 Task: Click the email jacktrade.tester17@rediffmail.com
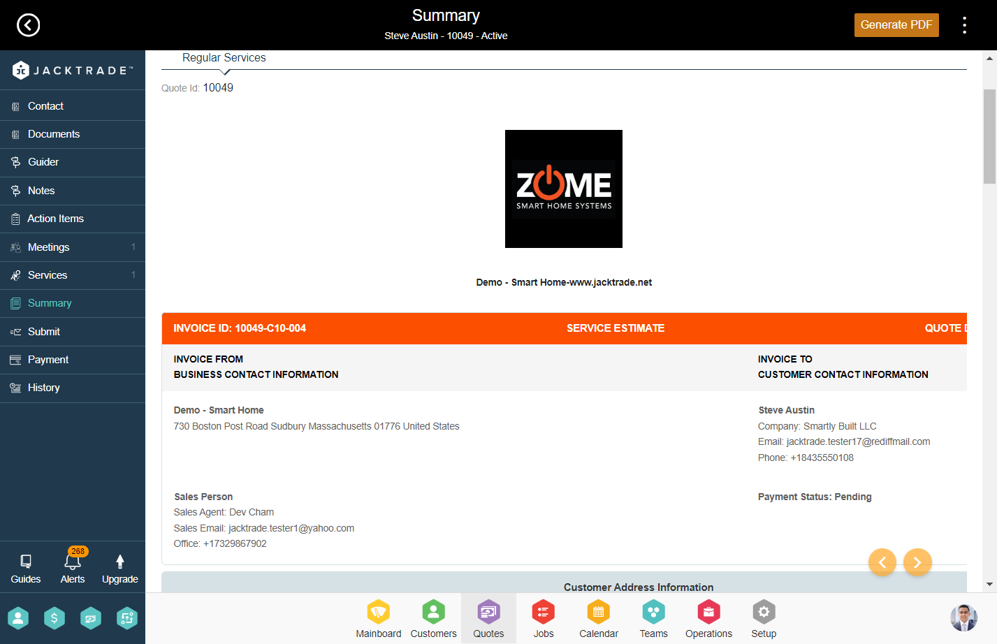858,441
